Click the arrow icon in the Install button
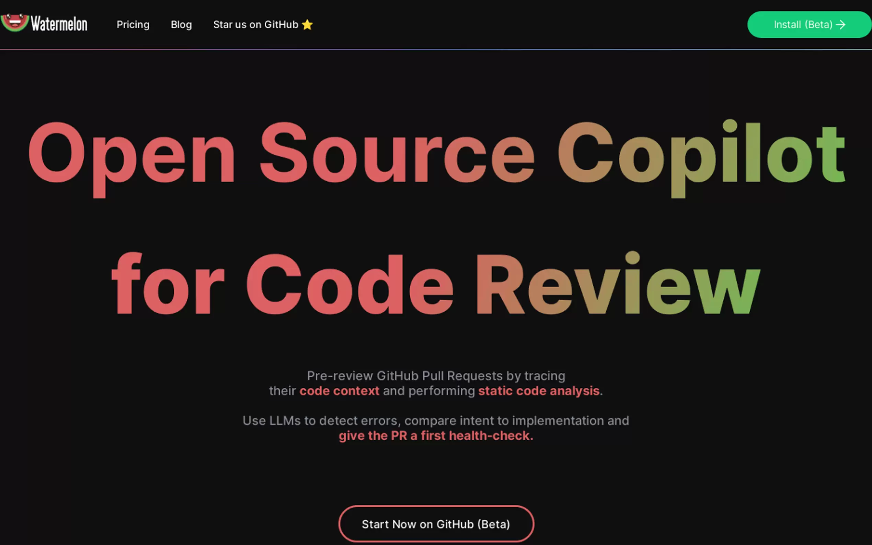The image size is (872, 545). pos(841,24)
